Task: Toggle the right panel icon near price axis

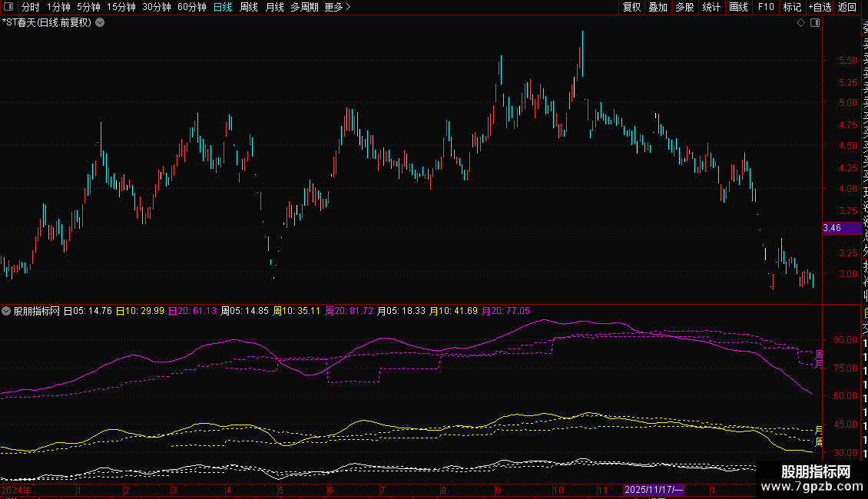Action: point(815,23)
